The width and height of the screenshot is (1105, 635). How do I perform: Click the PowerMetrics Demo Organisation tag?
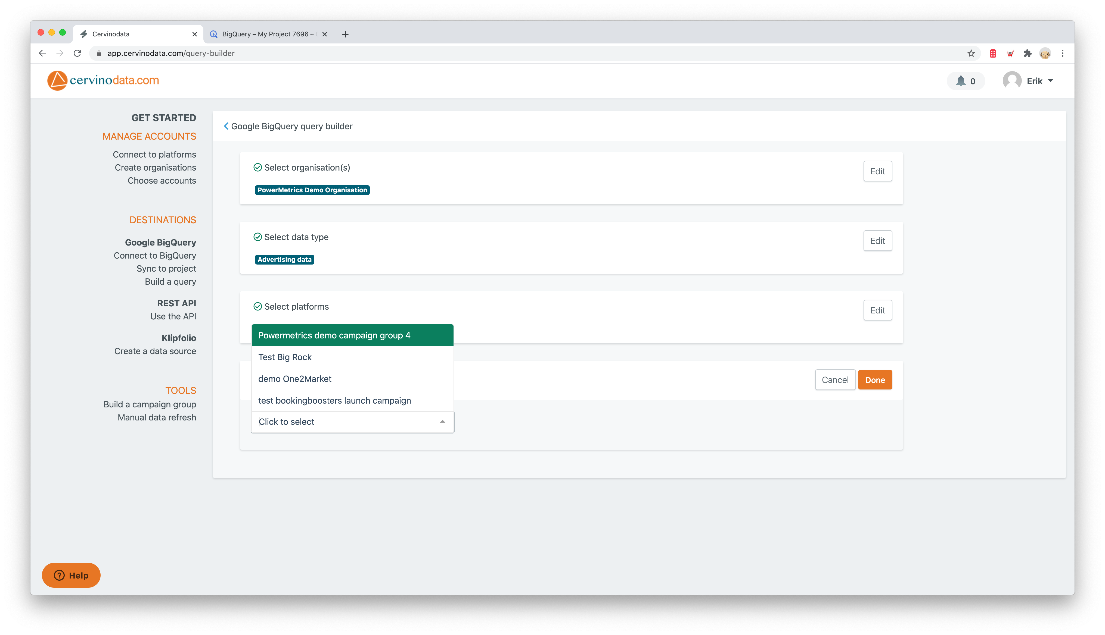312,190
